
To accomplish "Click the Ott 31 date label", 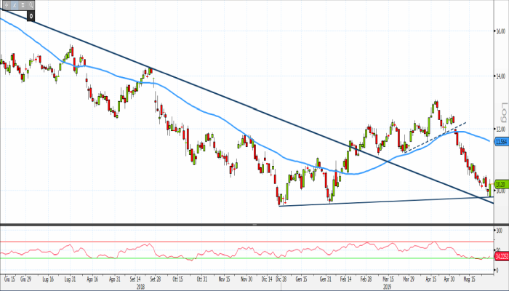I will (x=202, y=279).
